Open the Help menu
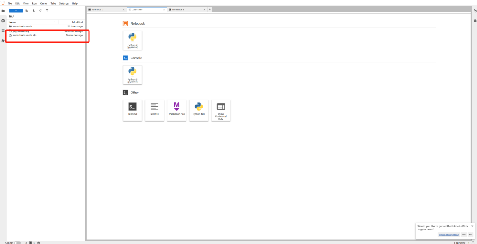 tap(75, 3)
